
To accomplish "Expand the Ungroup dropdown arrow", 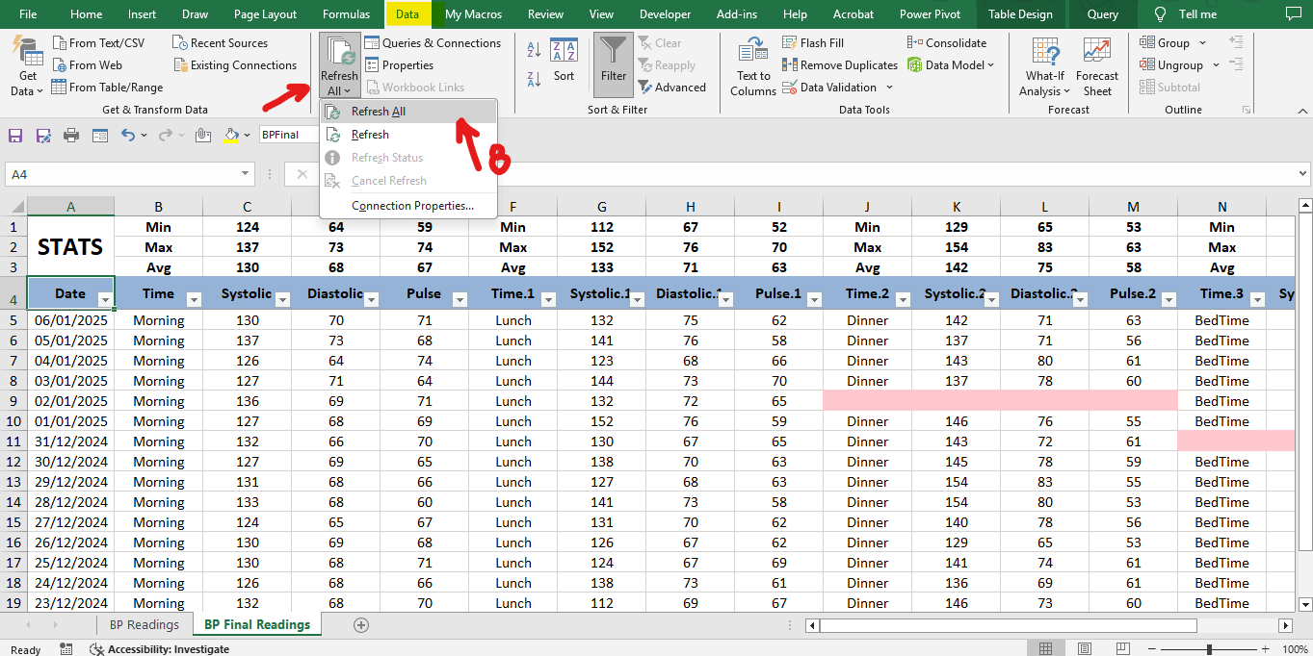I will pyautogui.click(x=1216, y=65).
